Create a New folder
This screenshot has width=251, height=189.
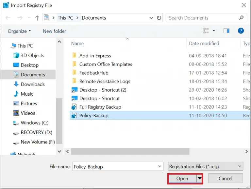point(55,31)
